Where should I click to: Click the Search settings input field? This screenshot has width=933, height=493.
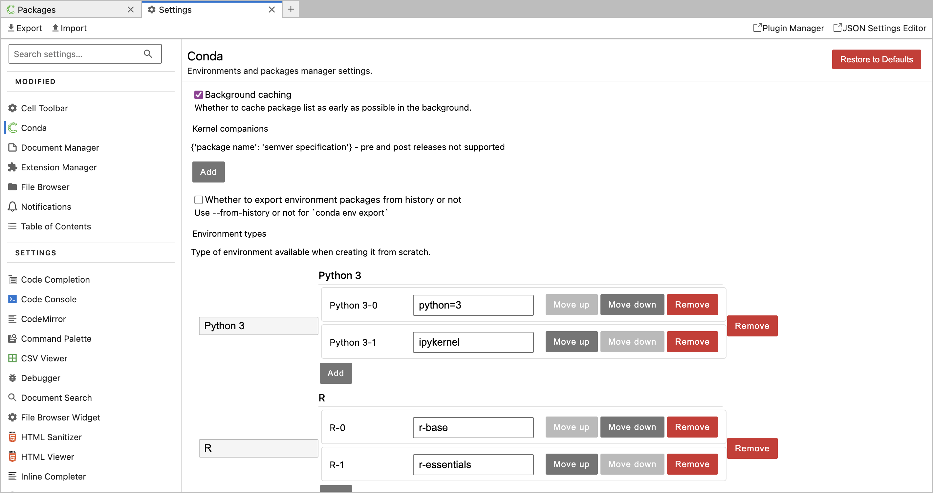pyautogui.click(x=85, y=54)
